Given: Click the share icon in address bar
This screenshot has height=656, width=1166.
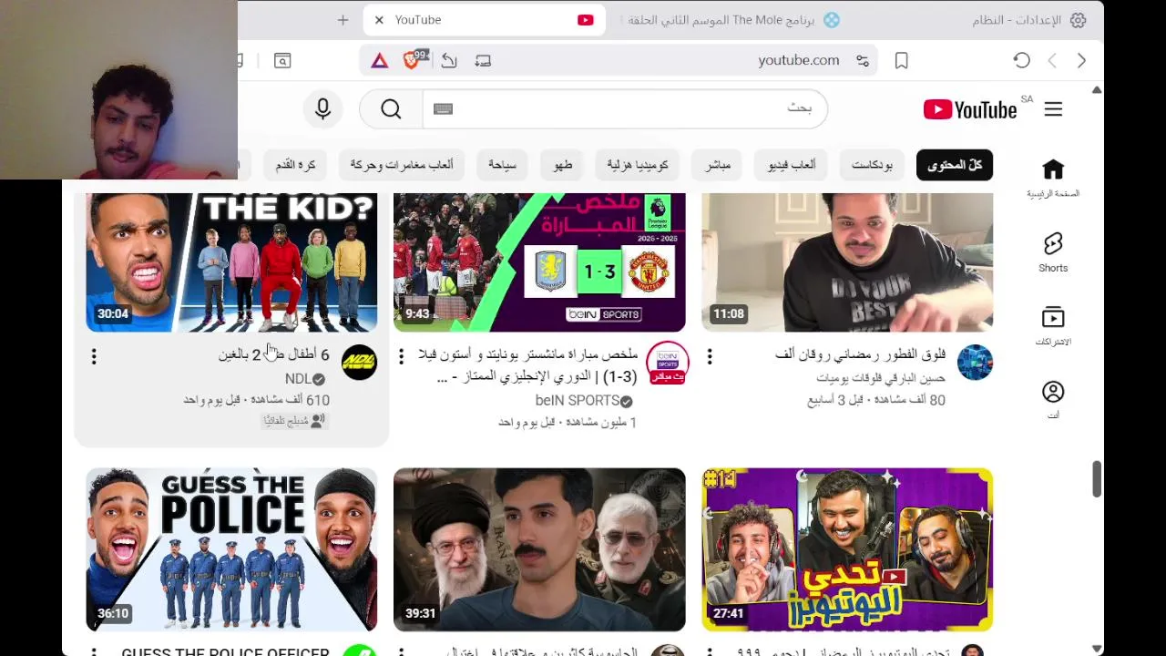Looking at the screenshot, I should 449,60.
